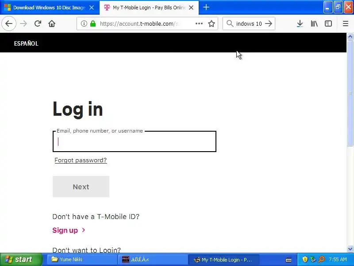Click the page scroll down arrow

tap(350, 249)
